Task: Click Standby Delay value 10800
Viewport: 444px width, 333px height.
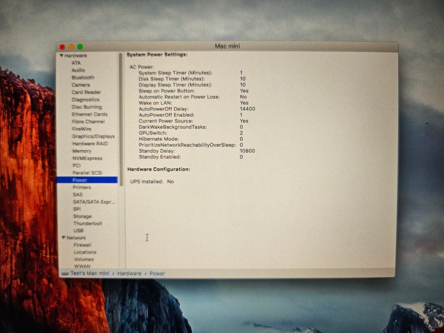Action: 247,151
